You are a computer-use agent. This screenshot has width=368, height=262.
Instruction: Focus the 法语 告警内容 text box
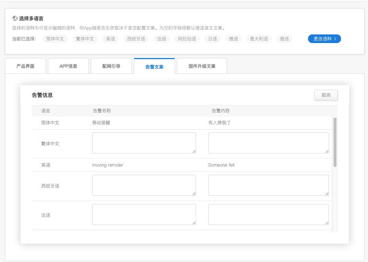(x=268, y=214)
